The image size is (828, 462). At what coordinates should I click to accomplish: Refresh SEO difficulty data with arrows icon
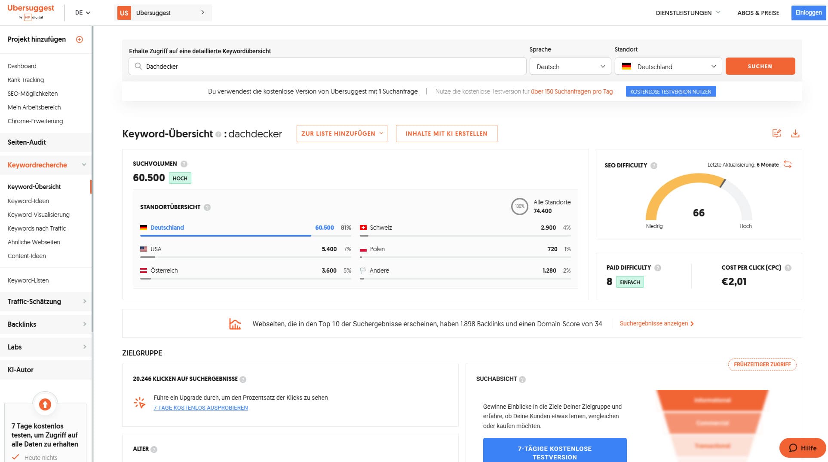pos(788,164)
